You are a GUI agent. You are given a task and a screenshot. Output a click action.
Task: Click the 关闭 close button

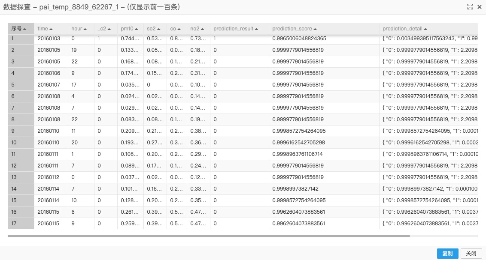pyautogui.click(x=471, y=254)
